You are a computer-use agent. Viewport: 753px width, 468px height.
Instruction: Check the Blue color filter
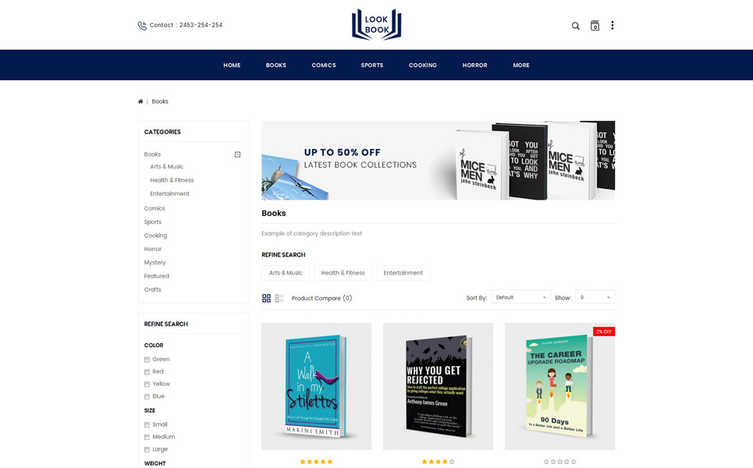coord(147,396)
